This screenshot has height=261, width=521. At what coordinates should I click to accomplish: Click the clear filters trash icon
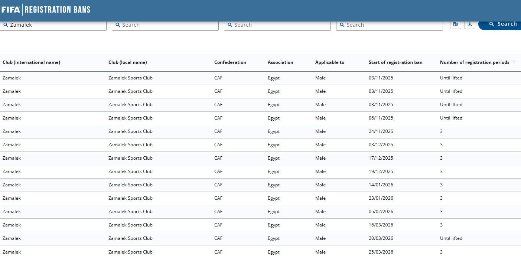[456, 25]
